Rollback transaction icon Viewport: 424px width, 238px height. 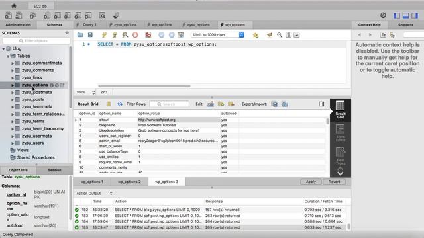point(172,35)
